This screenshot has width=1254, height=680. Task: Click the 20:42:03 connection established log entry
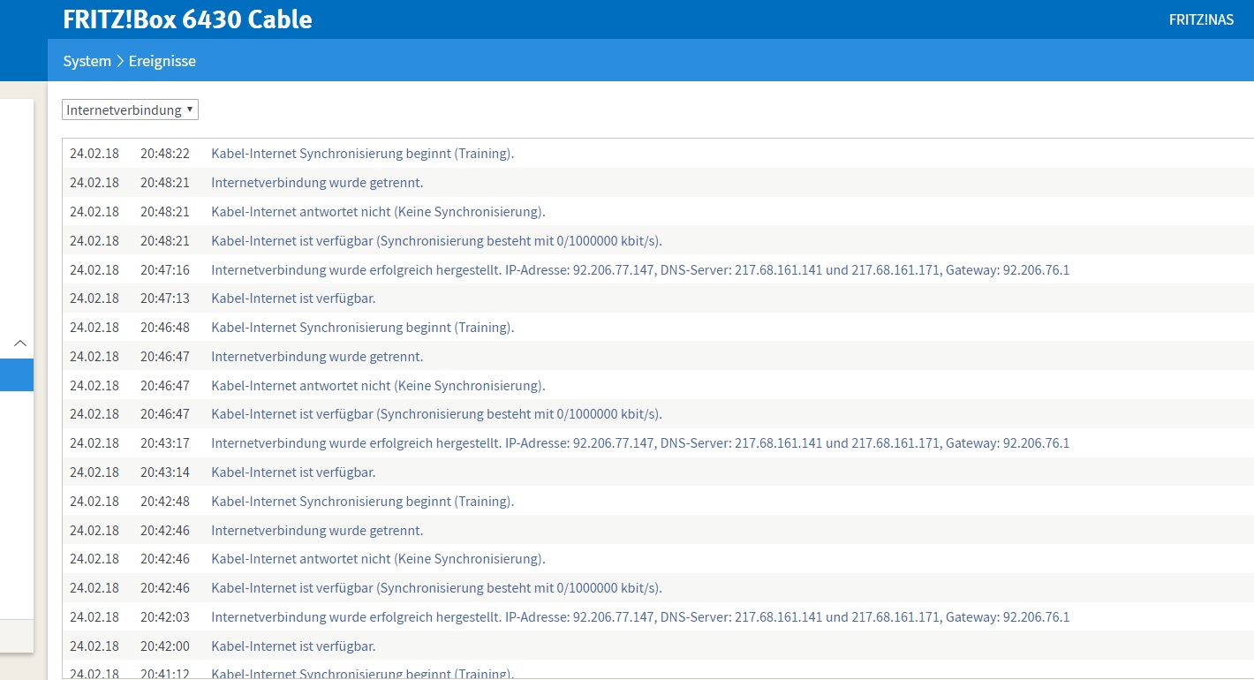point(639,617)
